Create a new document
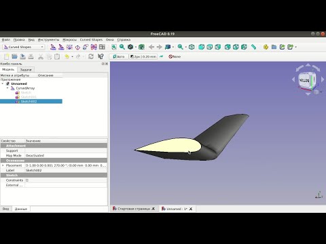 click(x=7, y=56)
